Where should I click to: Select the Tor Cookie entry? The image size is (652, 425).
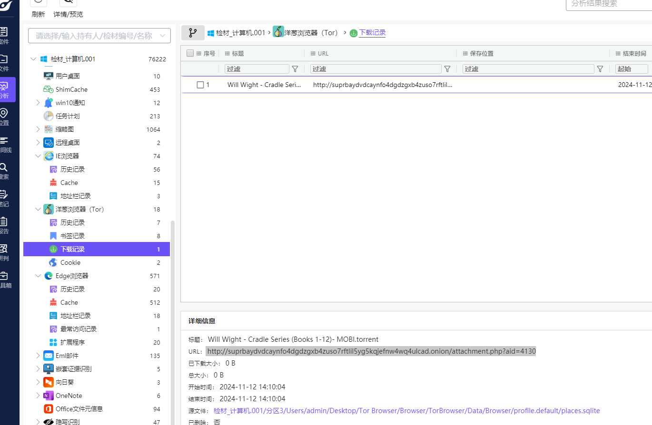coord(70,262)
